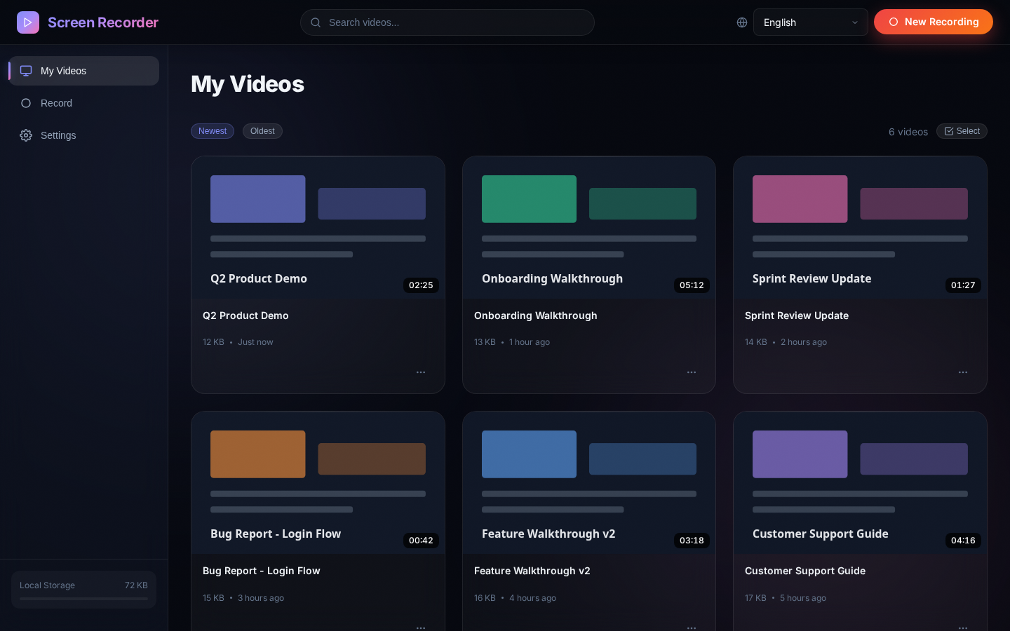The width and height of the screenshot is (1010, 631).
Task: Click the My Videos page heading
Action: coord(248,84)
